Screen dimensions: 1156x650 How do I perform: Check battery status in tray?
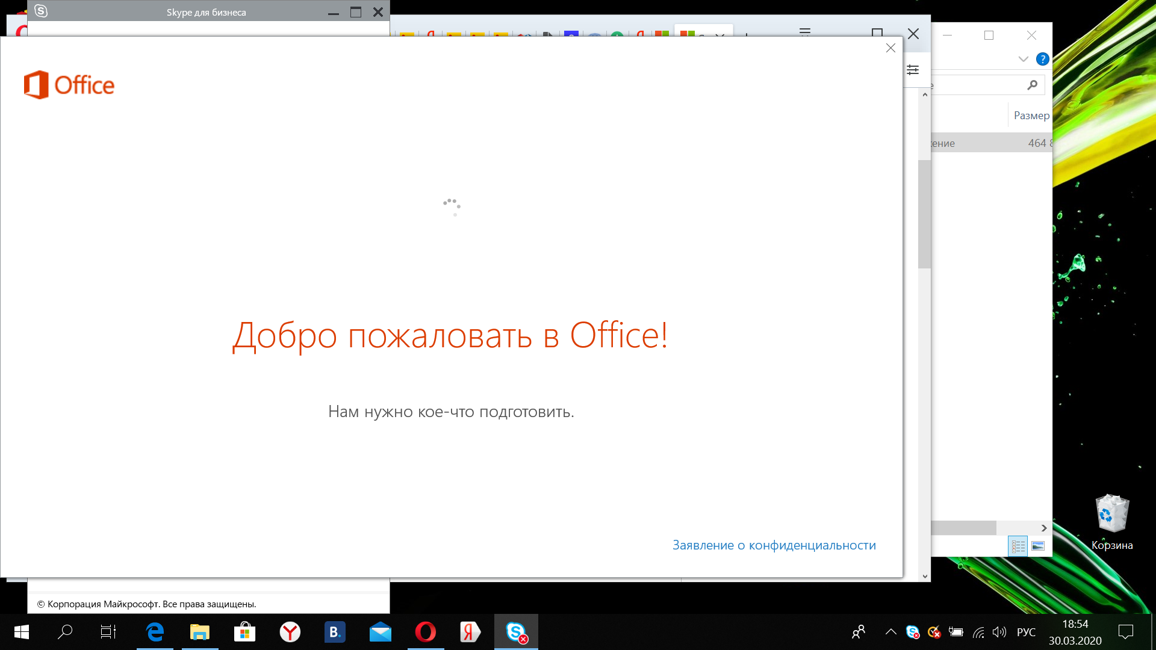956,632
